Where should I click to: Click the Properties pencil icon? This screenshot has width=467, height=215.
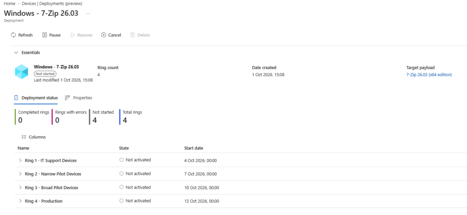tap(67, 97)
